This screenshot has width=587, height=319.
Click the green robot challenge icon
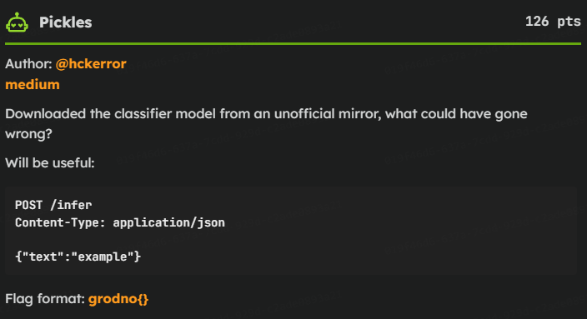pyautogui.click(x=17, y=22)
